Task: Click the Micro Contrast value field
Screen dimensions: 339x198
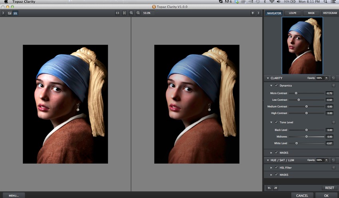Action: pyautogui.click(x=329, y=93)
